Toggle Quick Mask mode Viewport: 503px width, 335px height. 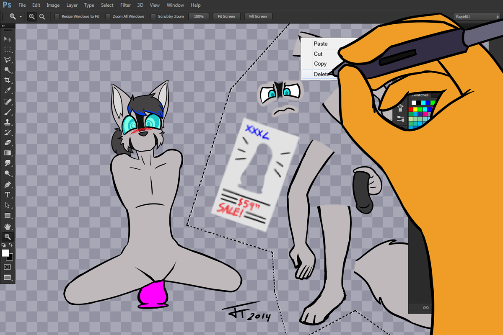click(8, 267)
